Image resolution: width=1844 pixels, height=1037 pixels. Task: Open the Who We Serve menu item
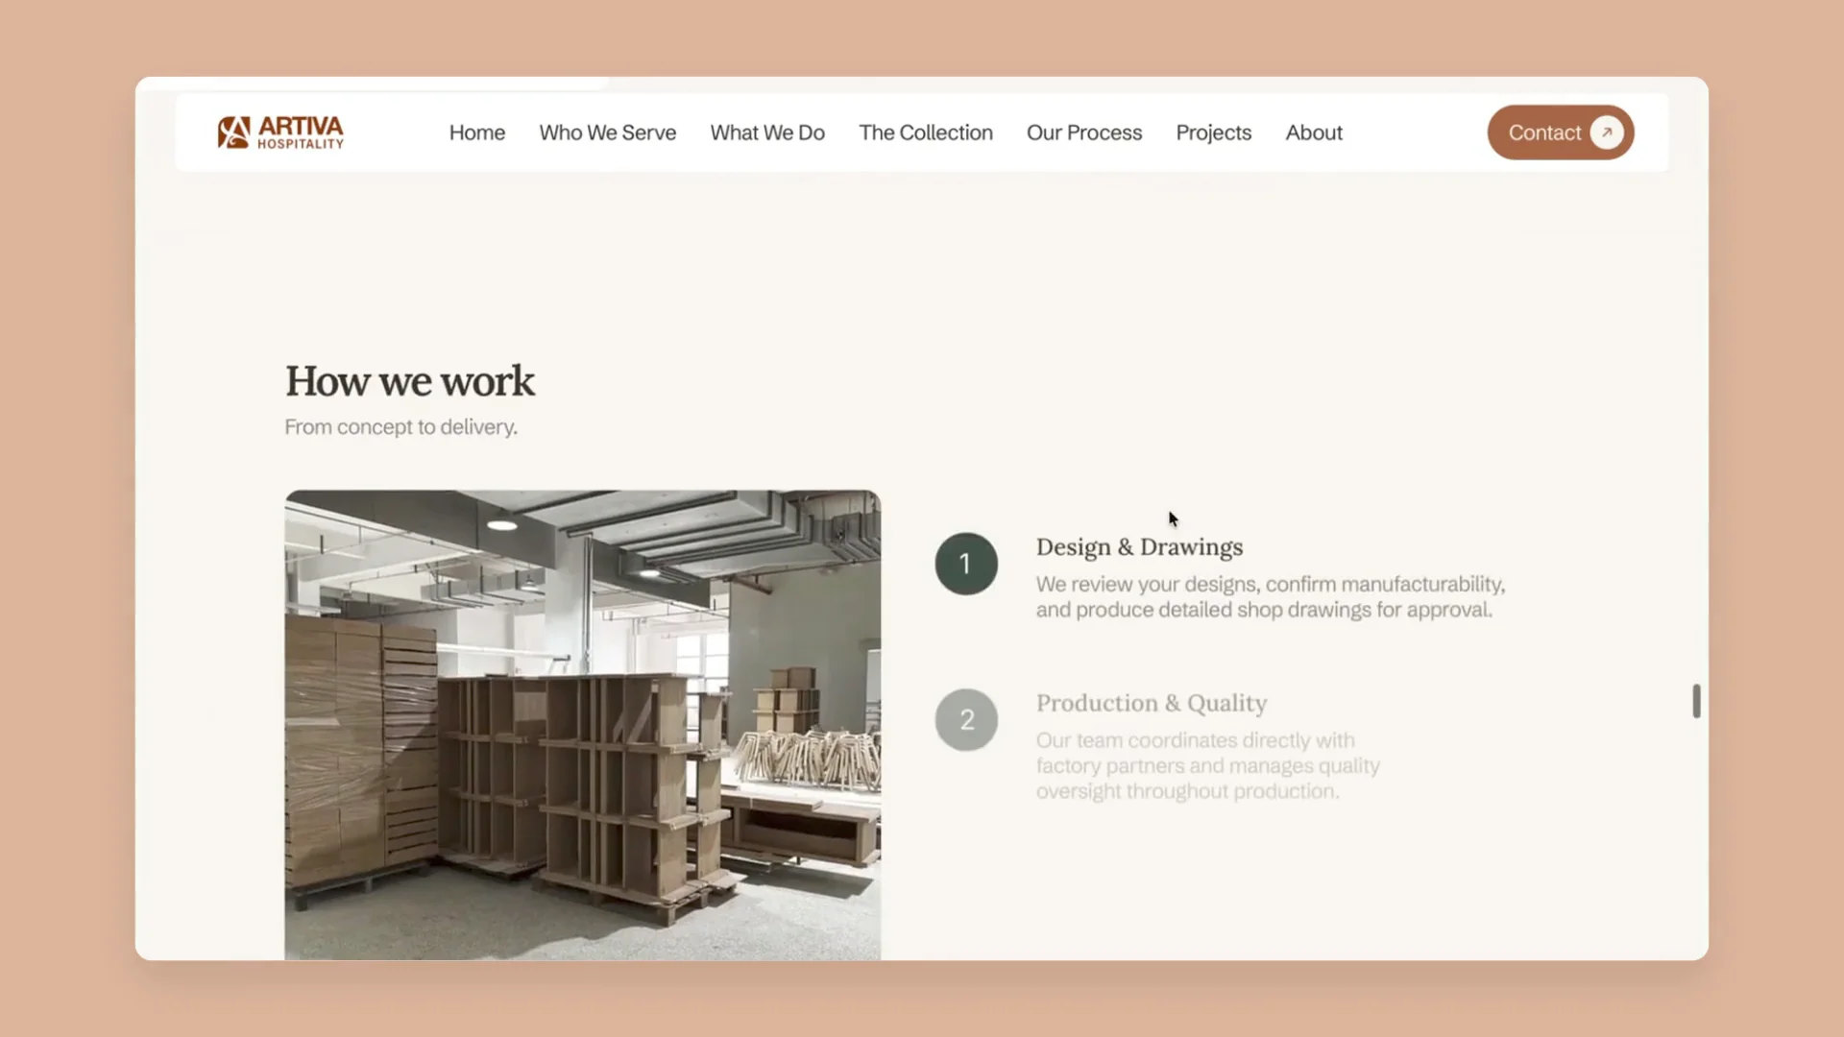pyautogui.click(x=608, y=133)
